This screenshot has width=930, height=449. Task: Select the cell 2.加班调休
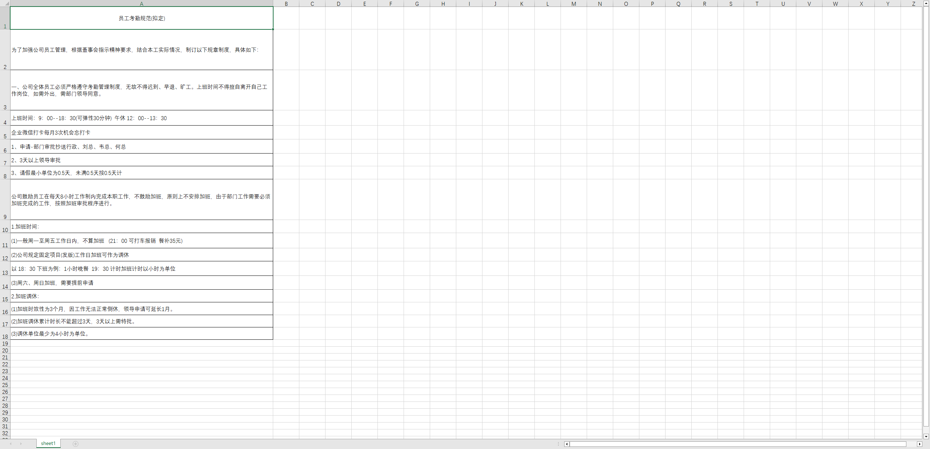point(142,296)
